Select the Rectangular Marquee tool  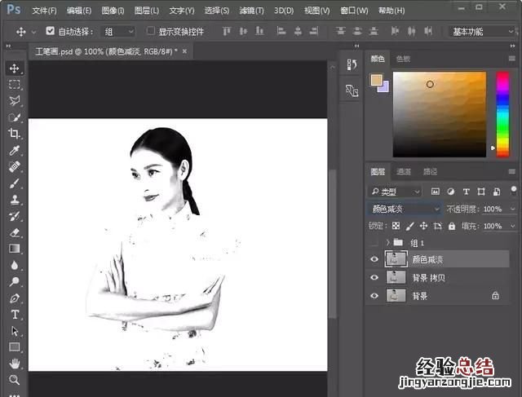pos(15,85)
